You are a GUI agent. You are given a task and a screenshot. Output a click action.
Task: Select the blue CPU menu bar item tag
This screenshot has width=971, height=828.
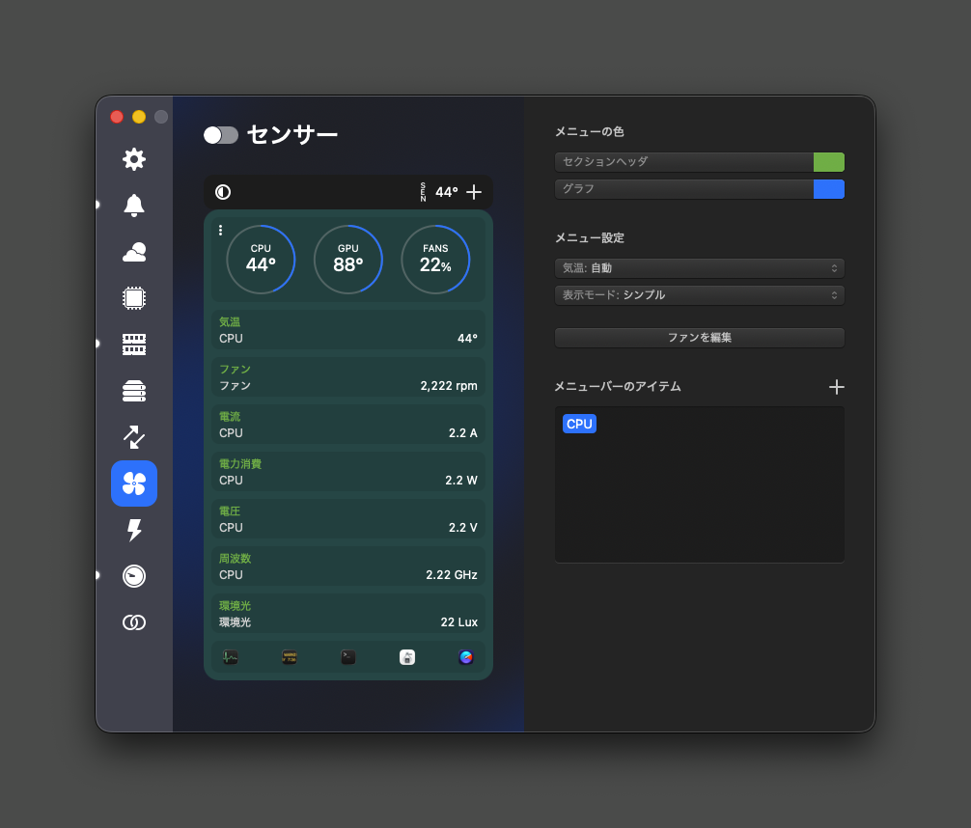click(579, 424)
